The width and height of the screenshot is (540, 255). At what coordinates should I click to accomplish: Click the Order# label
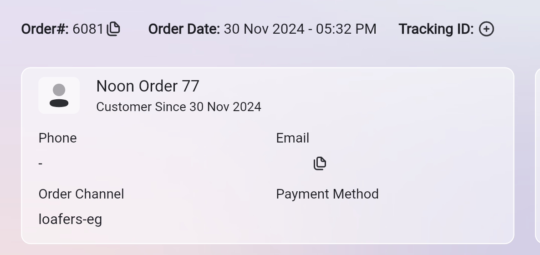45,29
